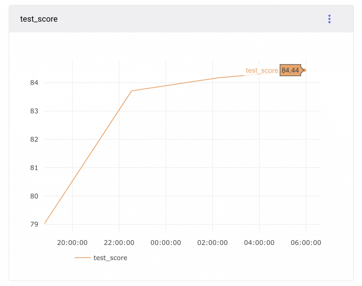The image size is (362, 286).
Task: Click the 80 y-axis label
Action: pos(34,196)
